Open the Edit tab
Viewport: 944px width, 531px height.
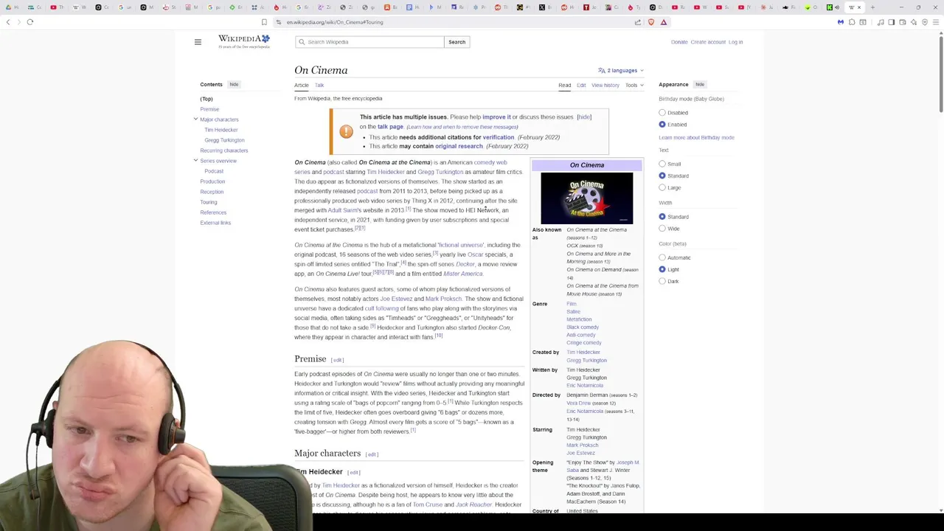coord(581,86)
